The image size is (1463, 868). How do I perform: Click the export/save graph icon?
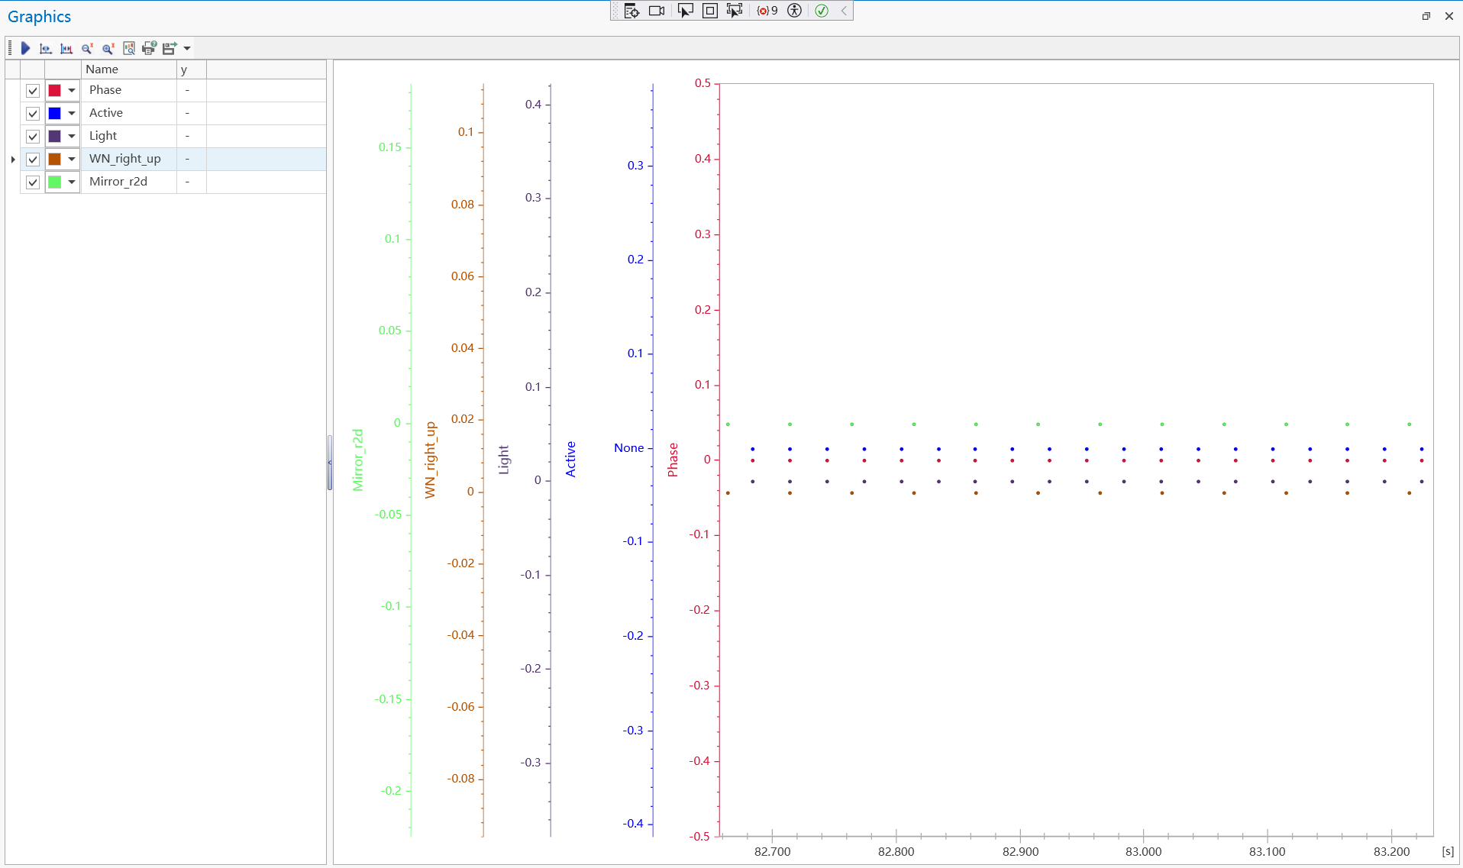pyautogui.click(x=169, y=48)
